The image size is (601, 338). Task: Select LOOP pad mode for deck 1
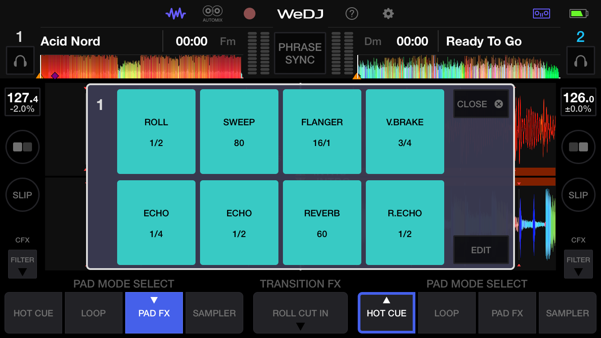tap(93, 313)
